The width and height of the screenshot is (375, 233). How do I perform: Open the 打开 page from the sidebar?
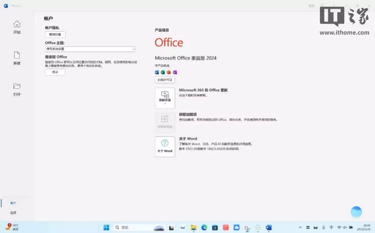click(x=17, y=90)
